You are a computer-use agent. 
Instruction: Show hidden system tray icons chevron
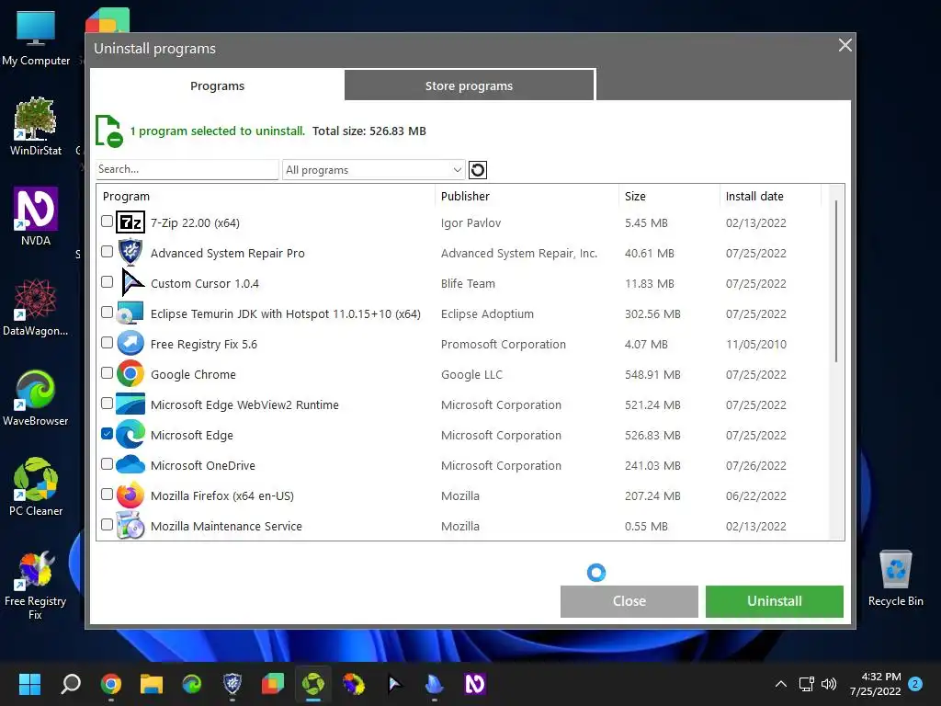pos(781,684)
